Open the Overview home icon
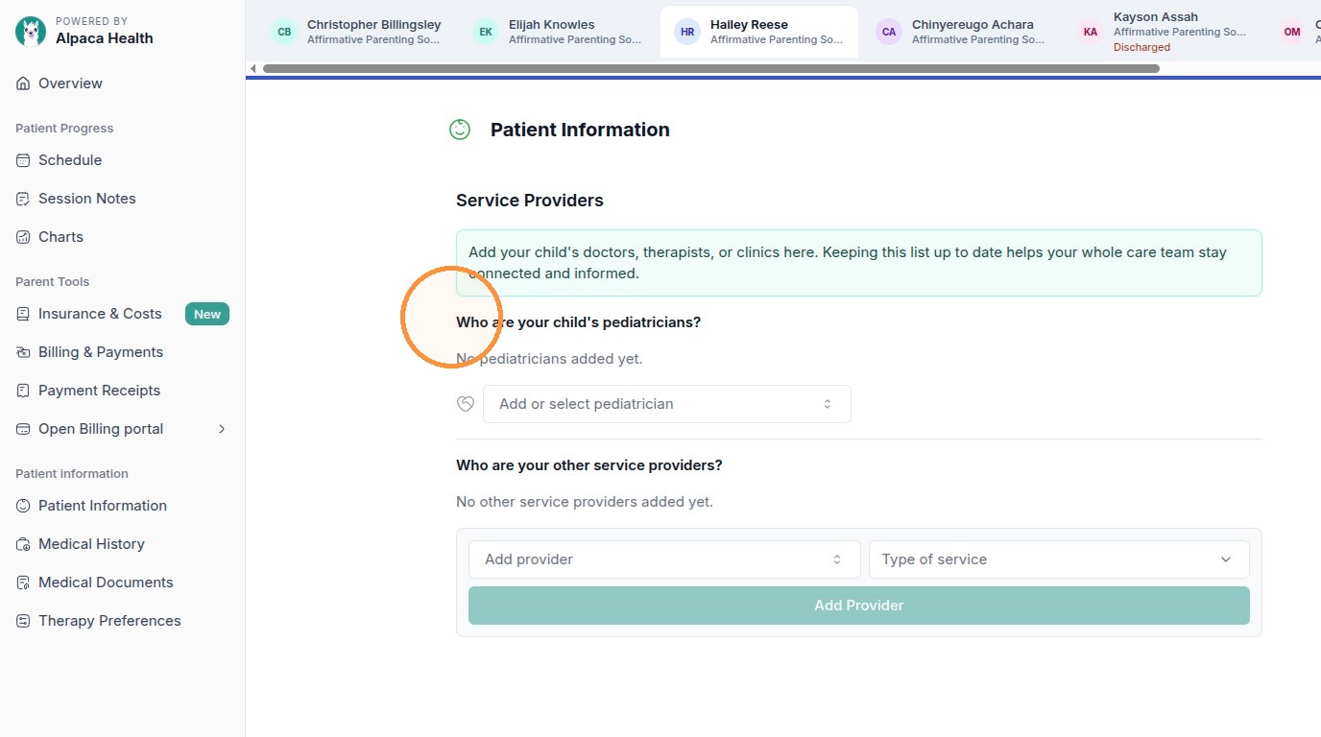The width and height of the screenshot is (1321, 737). 23,83
